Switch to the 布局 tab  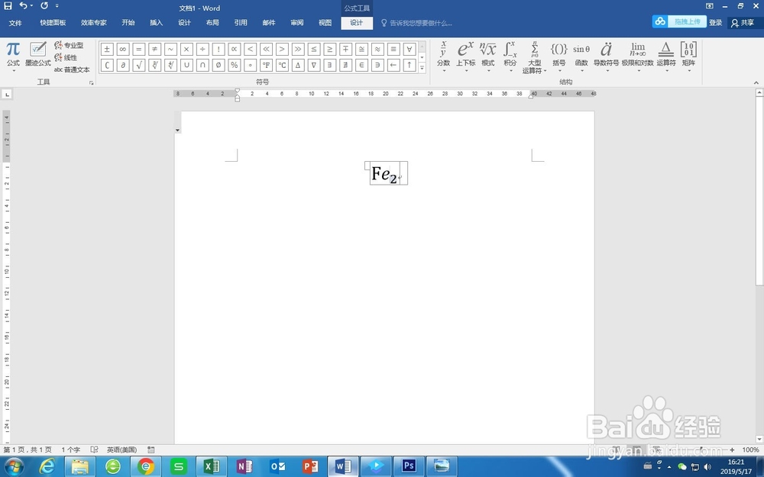tap(212, 23)
